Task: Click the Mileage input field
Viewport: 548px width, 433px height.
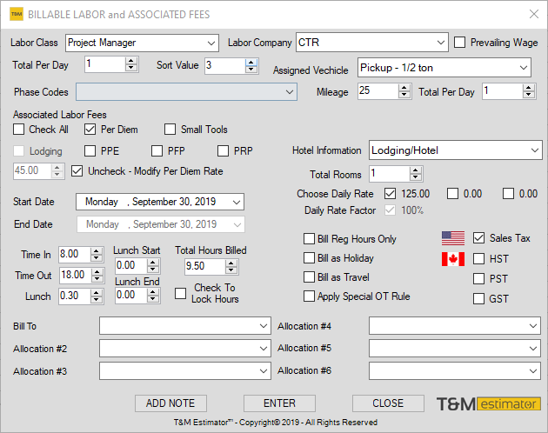Action: tap(378, 91)
